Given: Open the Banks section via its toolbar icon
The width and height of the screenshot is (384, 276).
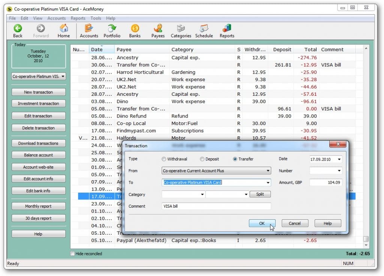Looking at the screenshot, I should [x=135, y=30].
